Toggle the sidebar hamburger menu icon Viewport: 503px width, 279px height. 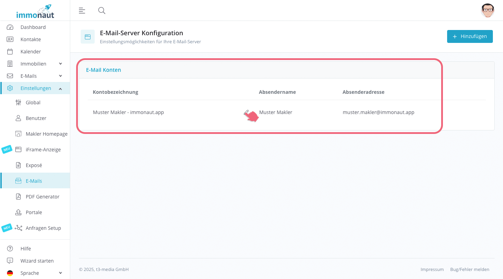point(82,10)
